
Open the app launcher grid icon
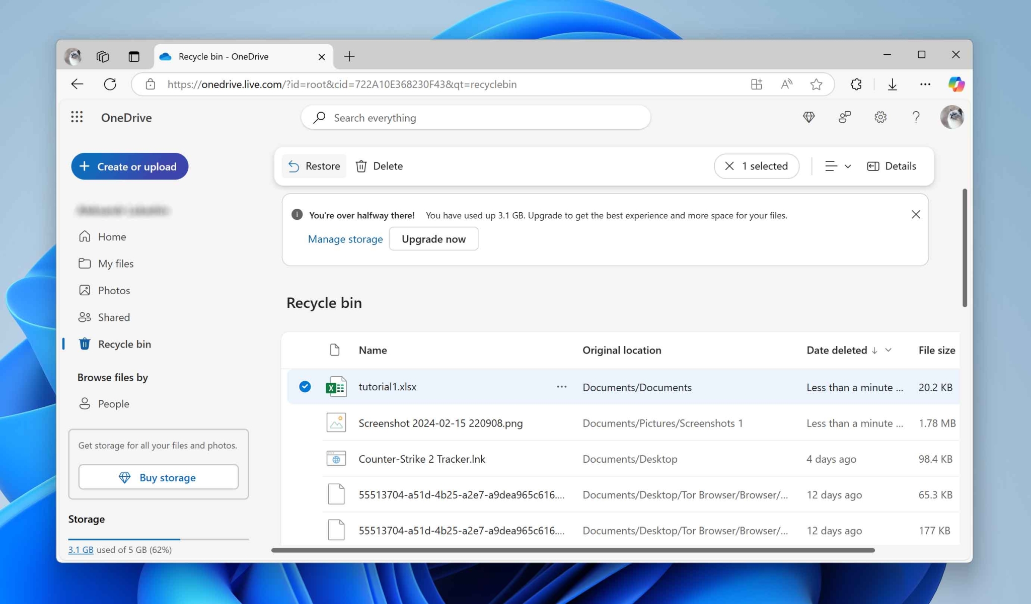[77, 117]
